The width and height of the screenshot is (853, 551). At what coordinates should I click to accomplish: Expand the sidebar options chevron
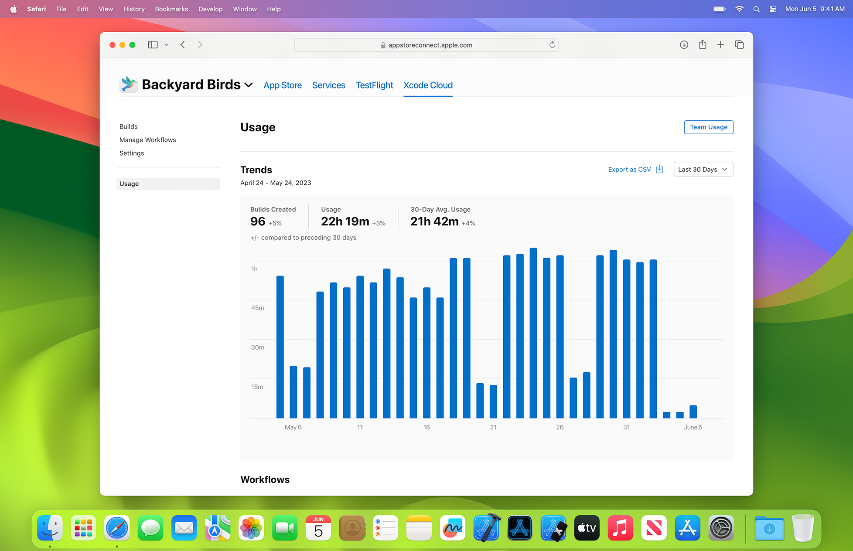coord(166,45)
